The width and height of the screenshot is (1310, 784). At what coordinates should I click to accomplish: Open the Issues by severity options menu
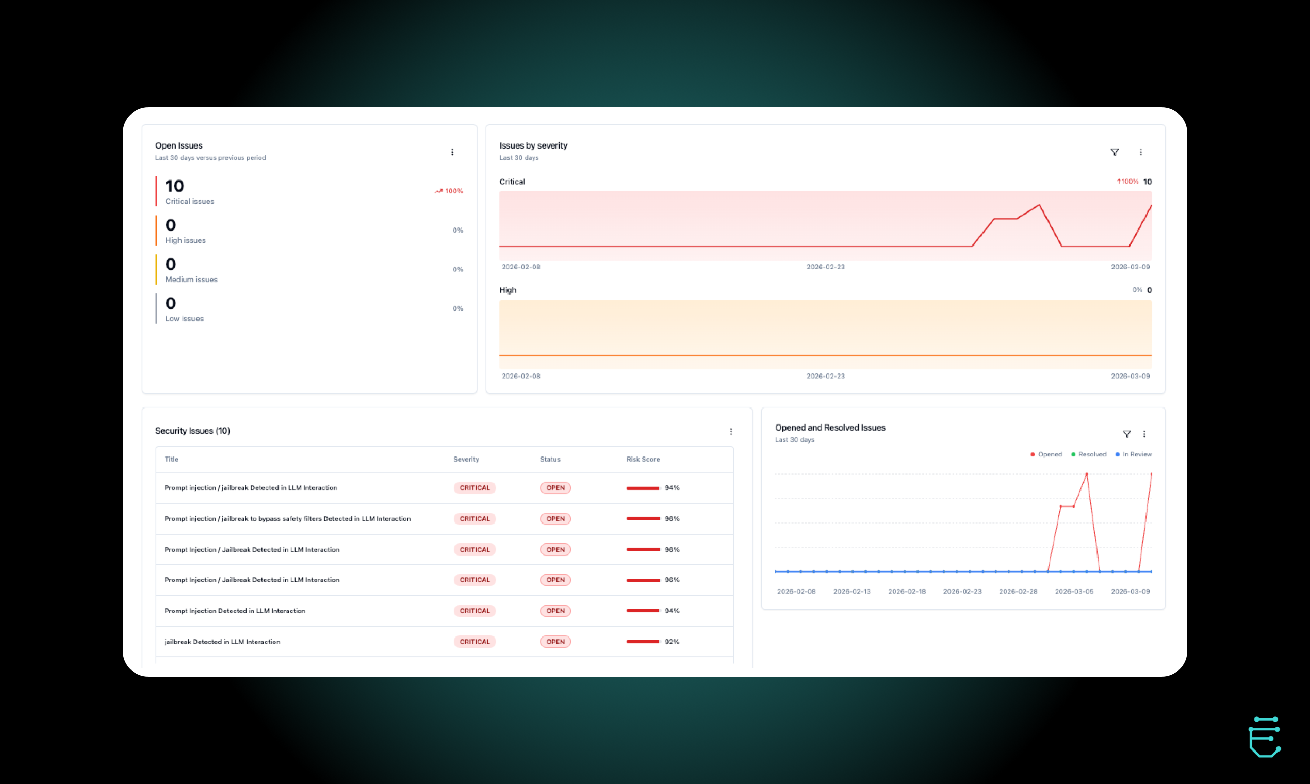click(x=1141, y=152)
